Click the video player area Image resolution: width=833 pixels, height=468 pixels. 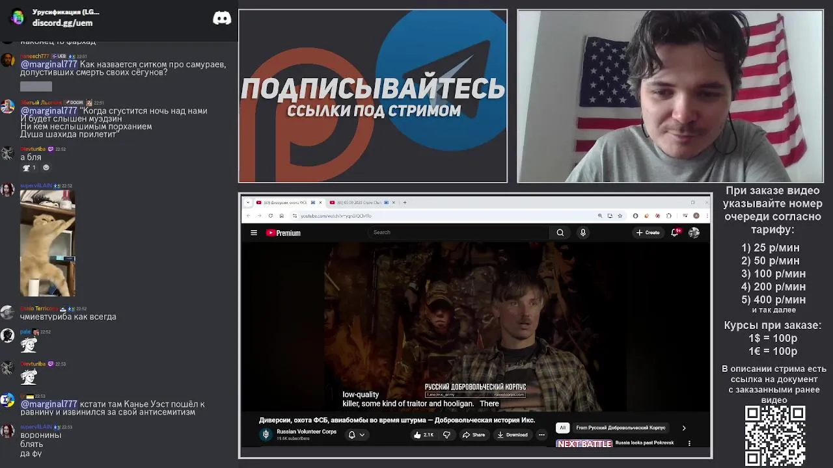[x=475, y=327]
